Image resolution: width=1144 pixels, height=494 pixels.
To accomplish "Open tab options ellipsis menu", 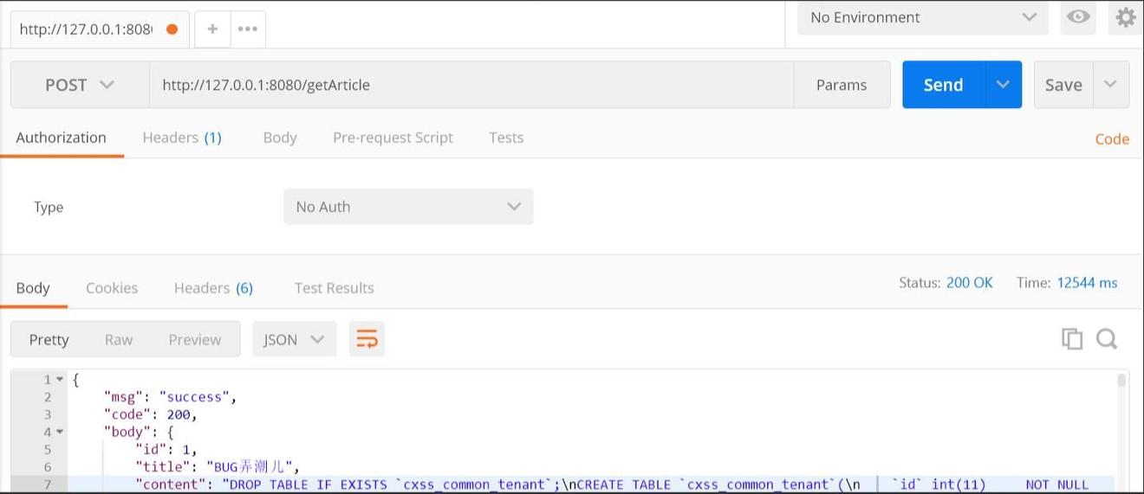I will point(248,29).
